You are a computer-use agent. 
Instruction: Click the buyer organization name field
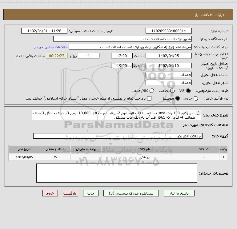point(123,39)
